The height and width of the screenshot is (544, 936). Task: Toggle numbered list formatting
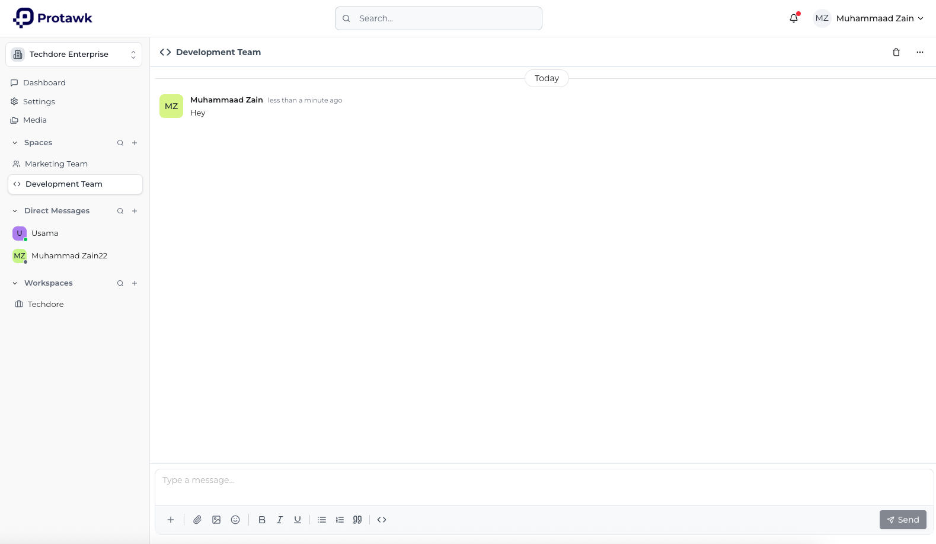(x=340, y=520)
